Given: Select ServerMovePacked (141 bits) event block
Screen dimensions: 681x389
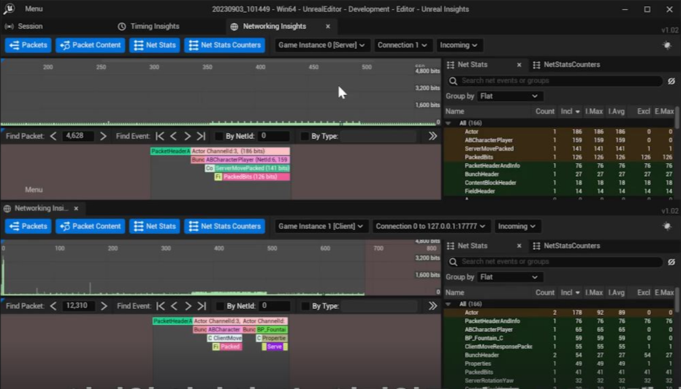Looking at the screenshot, I should pyautogui.click(x=252, y=168).
